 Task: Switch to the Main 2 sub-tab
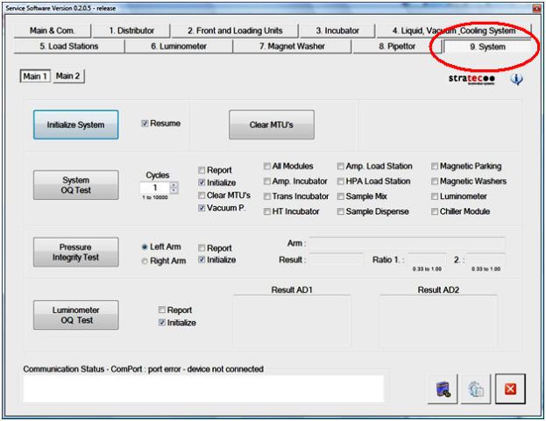67,76
